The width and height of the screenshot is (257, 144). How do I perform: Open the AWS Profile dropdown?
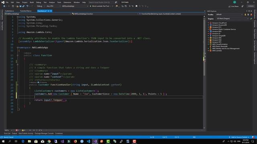click(x=229, y=14)
